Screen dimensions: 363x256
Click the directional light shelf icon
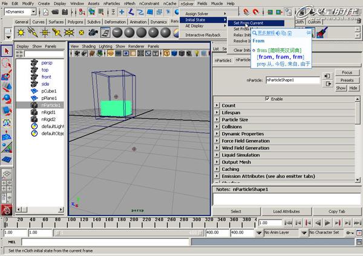click(33, 33)
